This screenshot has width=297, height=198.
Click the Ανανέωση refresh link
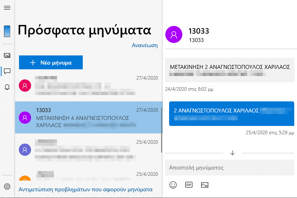145,46
